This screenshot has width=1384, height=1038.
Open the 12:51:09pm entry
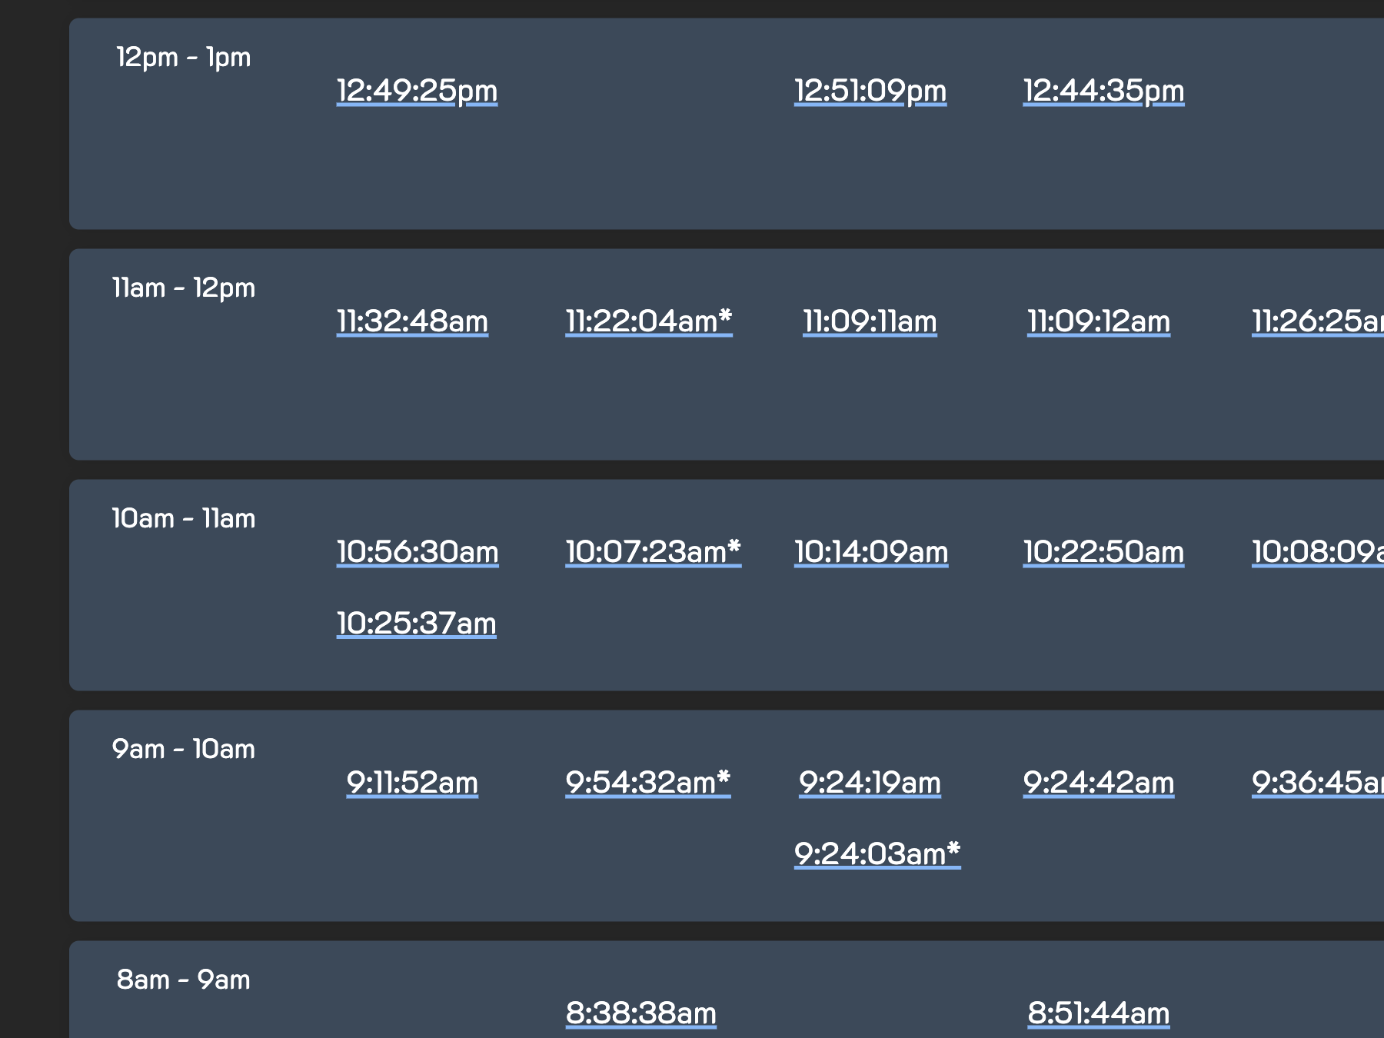click(x=870, y=90)
